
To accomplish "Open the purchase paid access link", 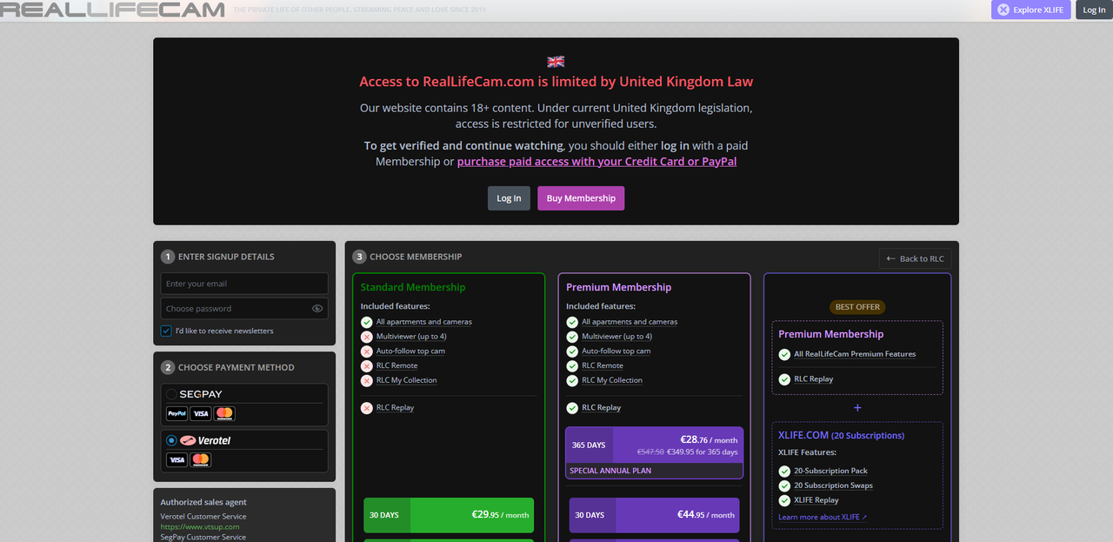I will point(596,161).
